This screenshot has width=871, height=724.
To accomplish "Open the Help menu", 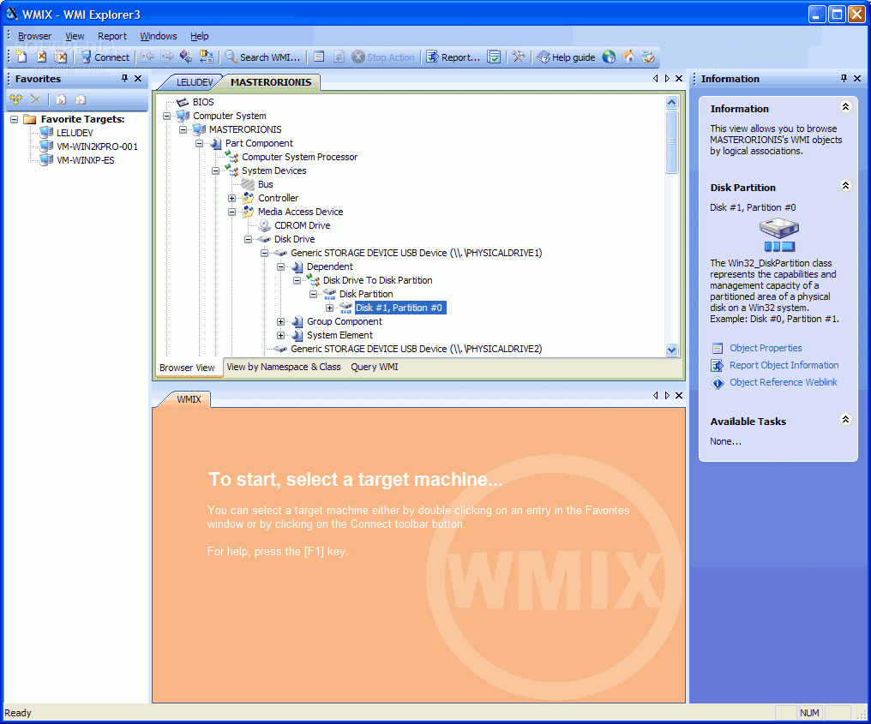I will pyautogui.click(x=200, y=36).
